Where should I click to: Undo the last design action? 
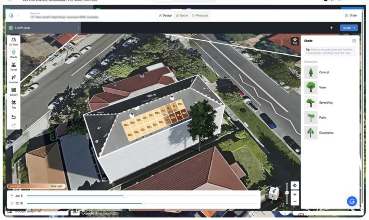(x=14, y=117)
